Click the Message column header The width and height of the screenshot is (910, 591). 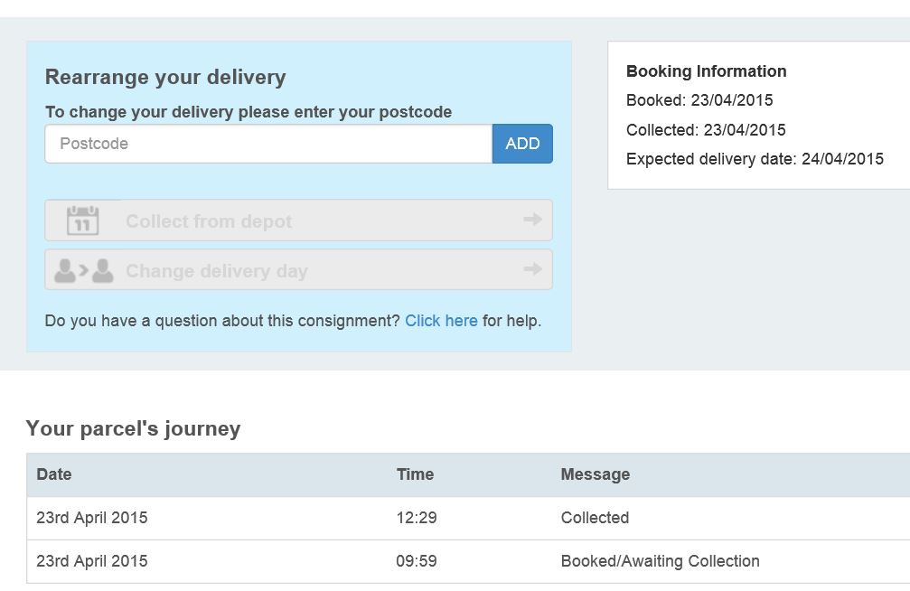click(595, 474)
